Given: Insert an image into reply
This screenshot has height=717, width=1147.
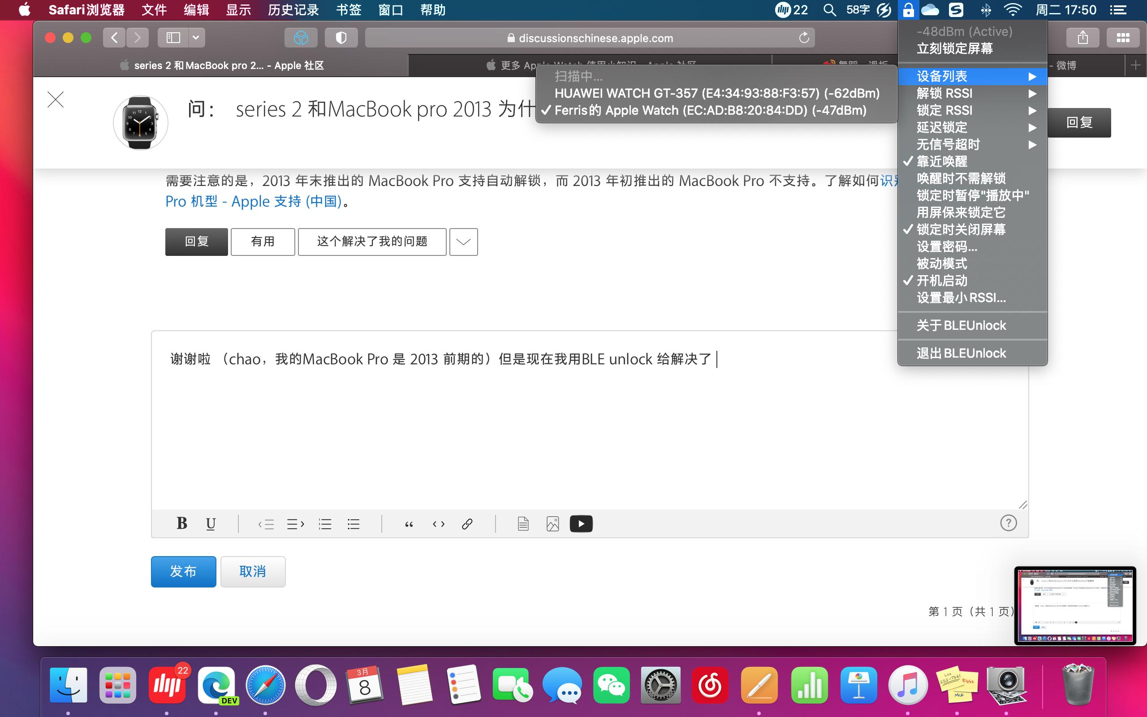Looking at the screenshot, I should pyautogui.click(x=552, y=523).
